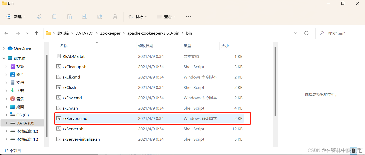
Task: Click the Copy icon in toolbar
Action: (x=54, y=17)
